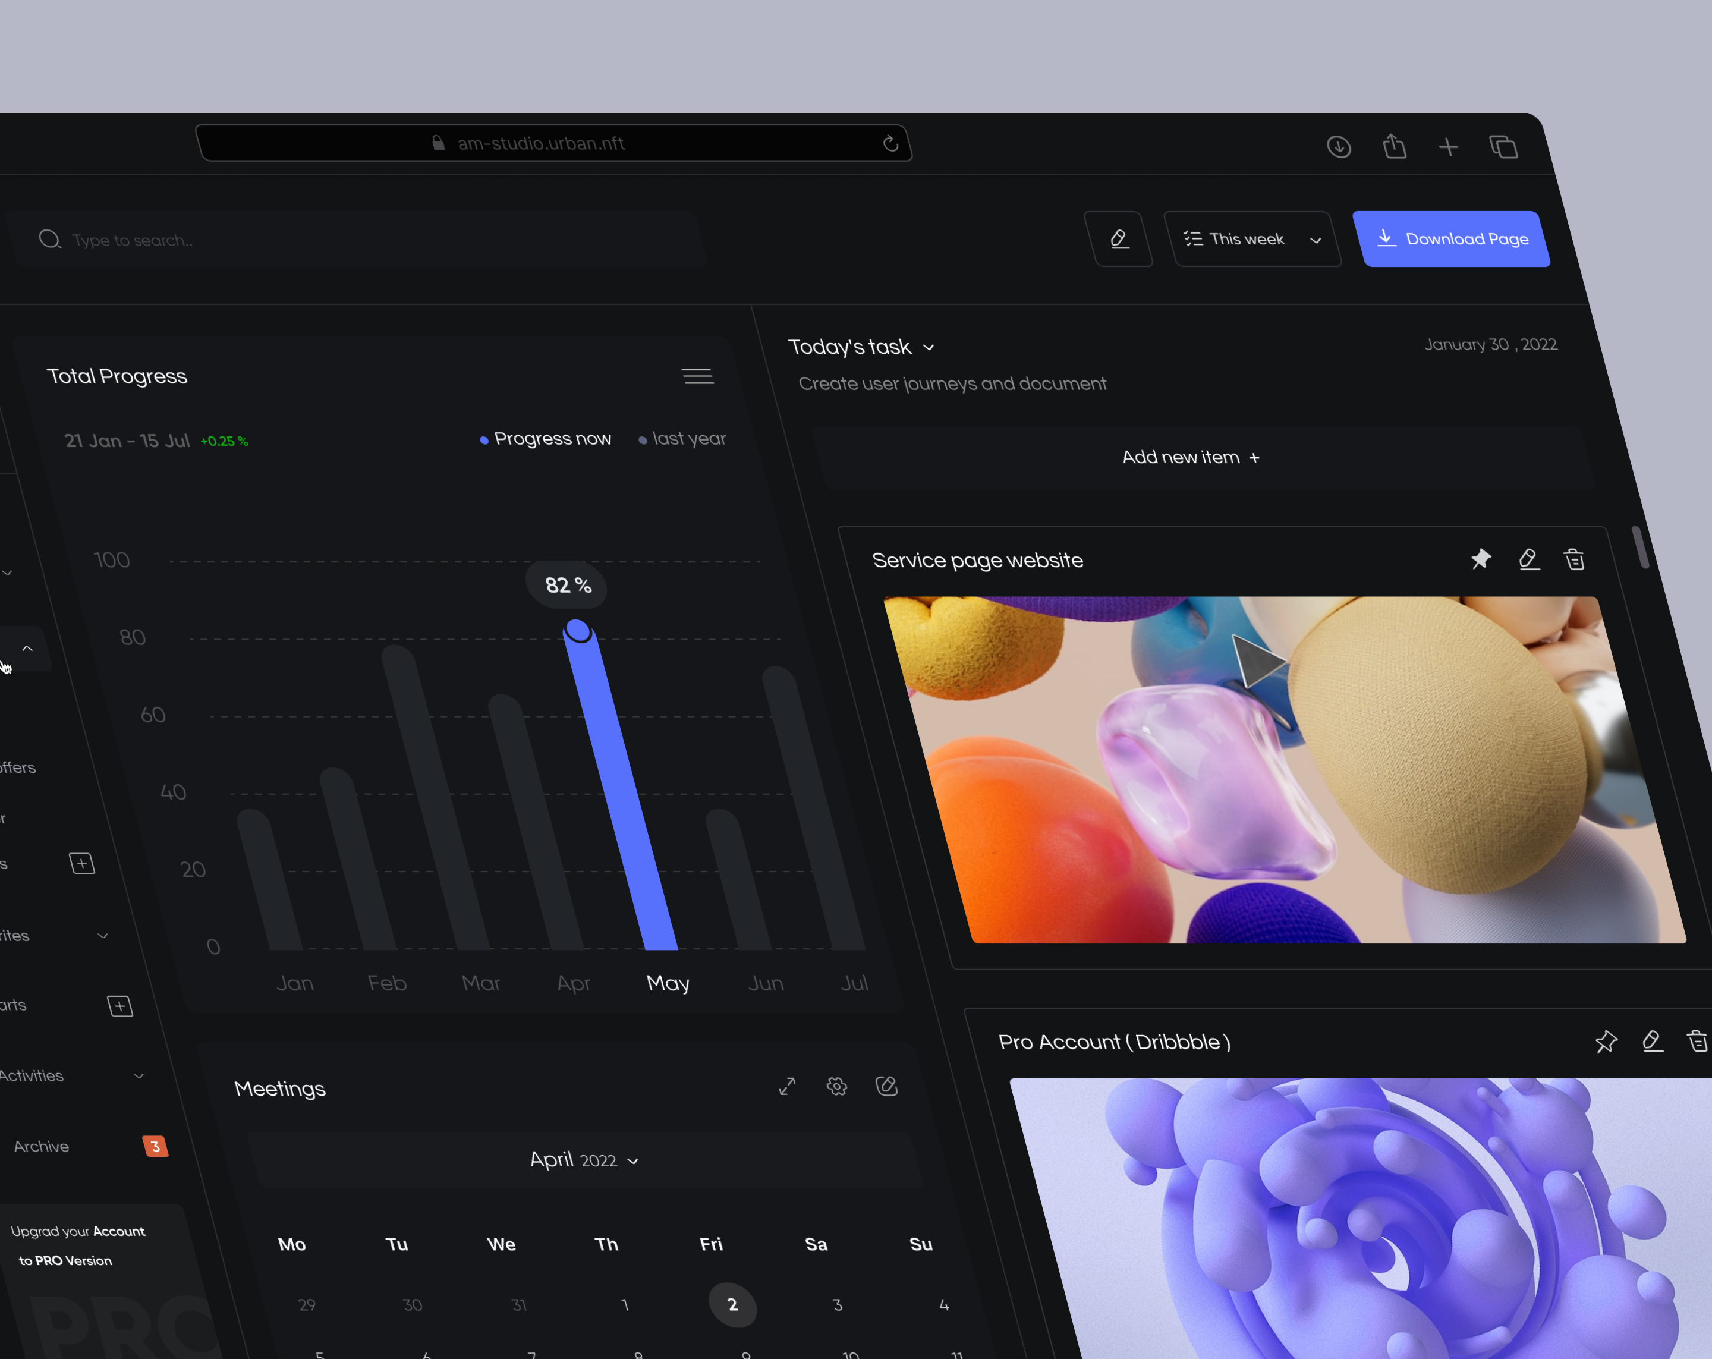
Task: Click the Download Page button
Action: click(1452, 239)
